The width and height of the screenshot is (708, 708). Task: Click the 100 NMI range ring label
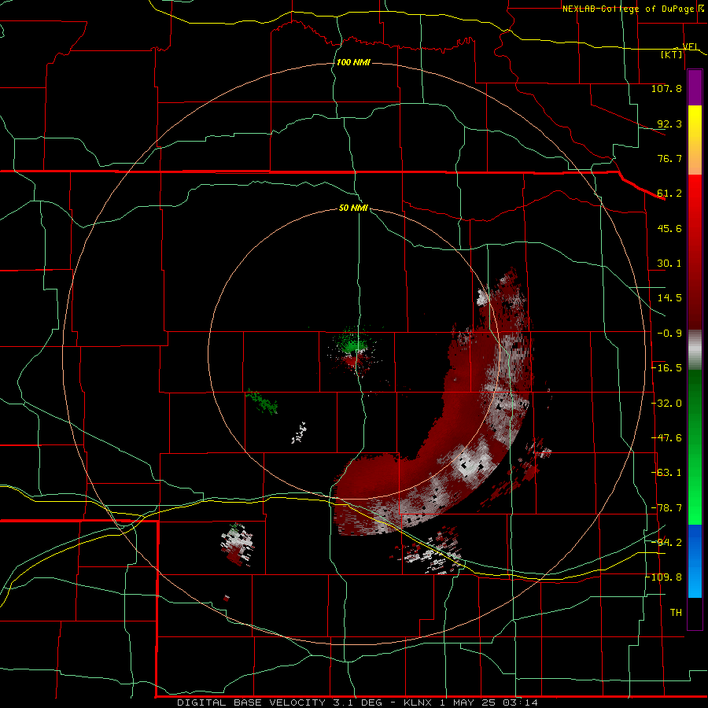point(353,62)
